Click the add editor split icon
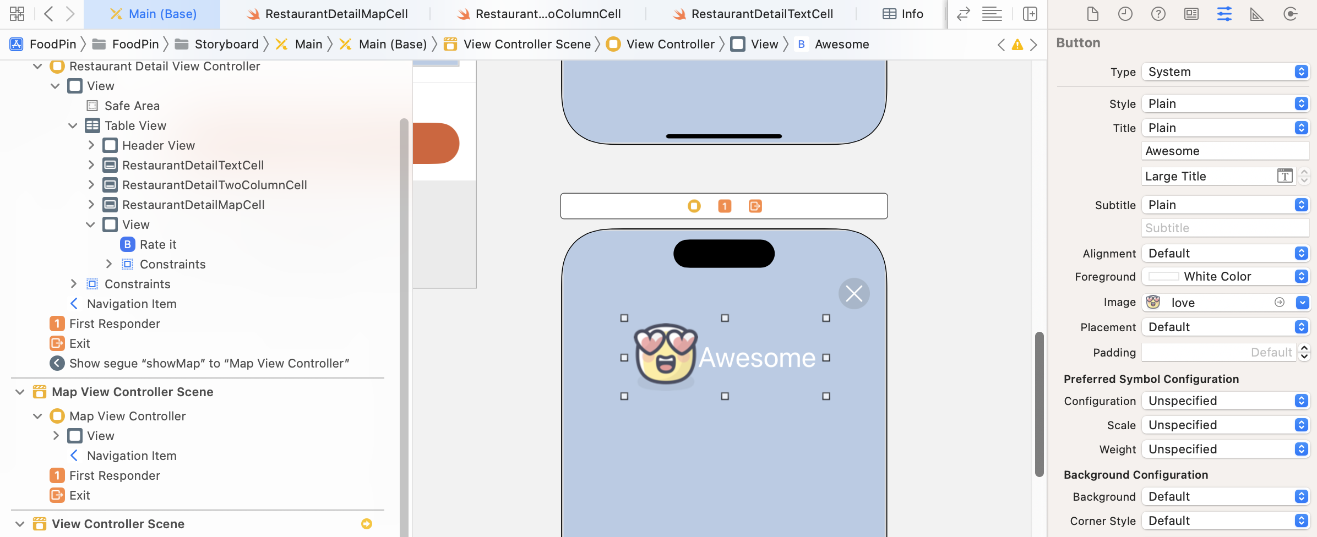The width and height of the screenshot is (1317, 537). tap(1030, 14)
